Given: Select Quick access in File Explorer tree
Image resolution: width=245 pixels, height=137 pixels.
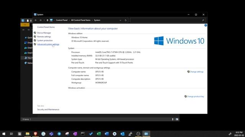Looking at the screenshot, I should point(28,38).
